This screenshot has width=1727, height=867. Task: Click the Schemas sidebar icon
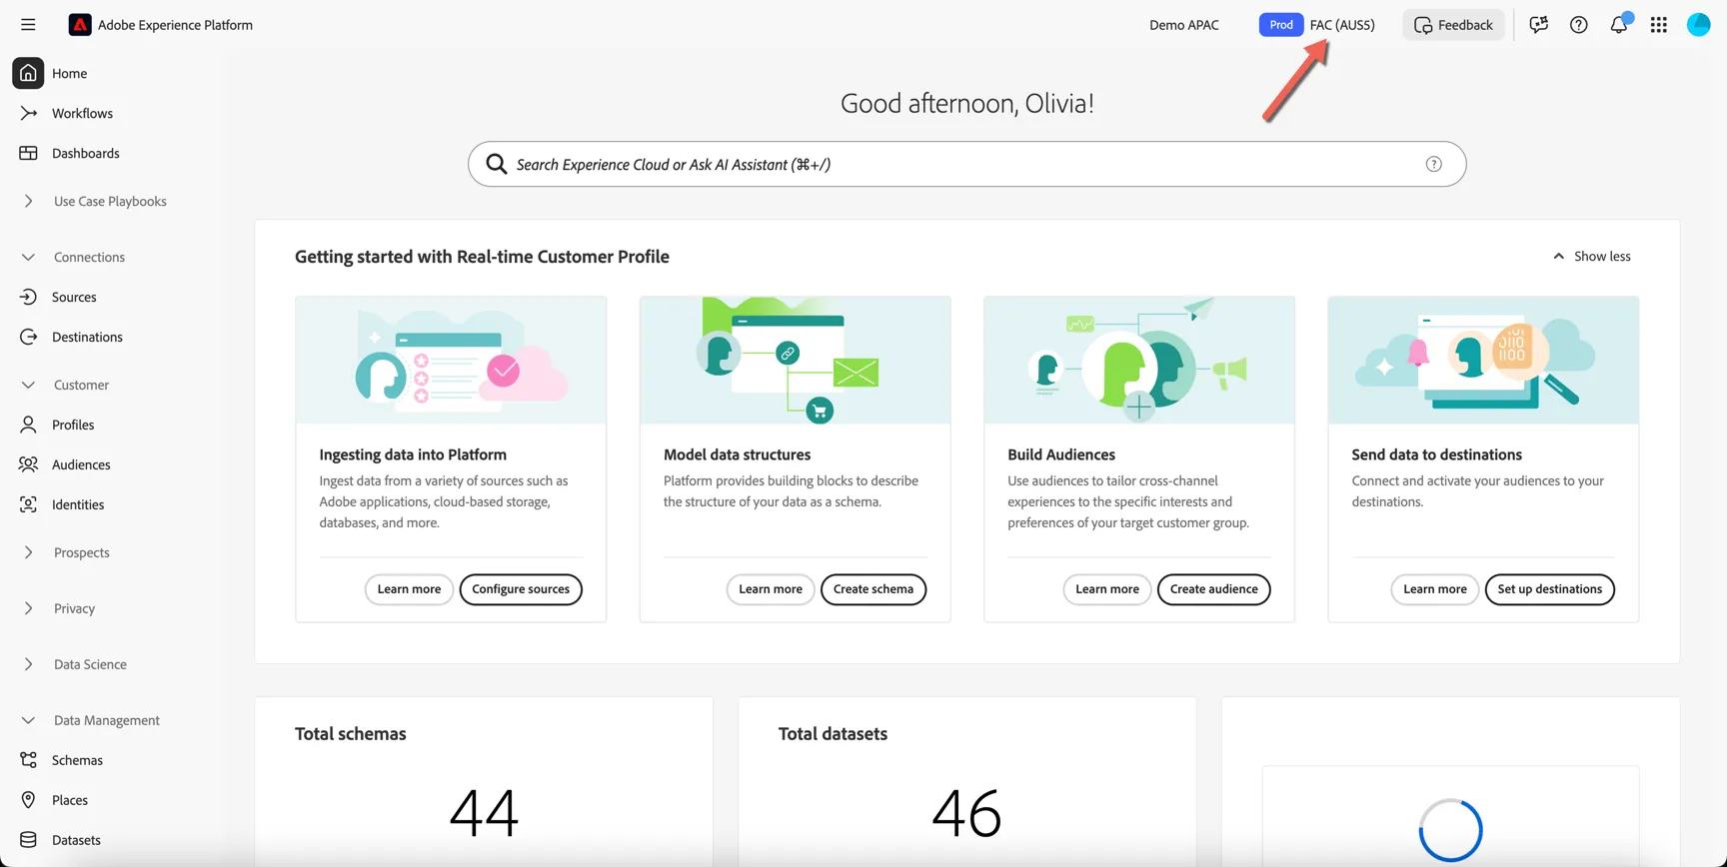click(x=28, y=760)
